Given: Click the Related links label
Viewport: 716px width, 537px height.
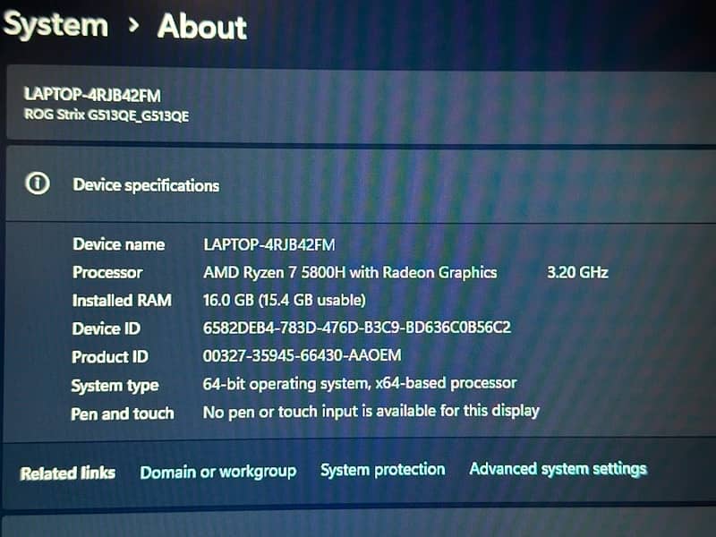Looking at the screenshot, I should 68,473.
